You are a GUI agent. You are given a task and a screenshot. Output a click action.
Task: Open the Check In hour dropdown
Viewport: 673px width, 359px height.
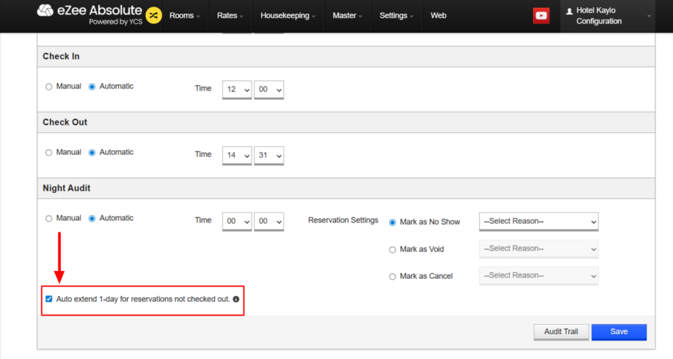click(x=237, y=89)
